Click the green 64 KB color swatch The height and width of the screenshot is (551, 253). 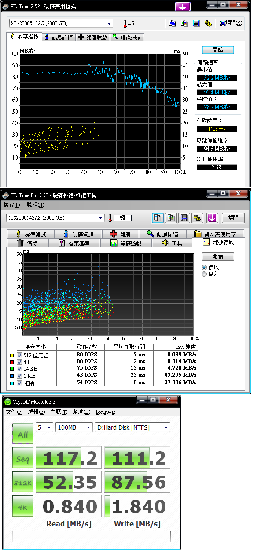coord(11,368)
